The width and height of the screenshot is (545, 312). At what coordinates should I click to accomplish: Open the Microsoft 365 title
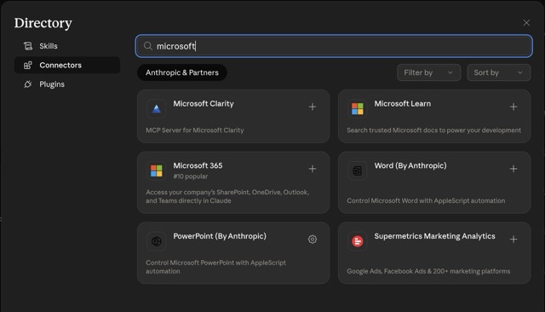tap(198, 165)
